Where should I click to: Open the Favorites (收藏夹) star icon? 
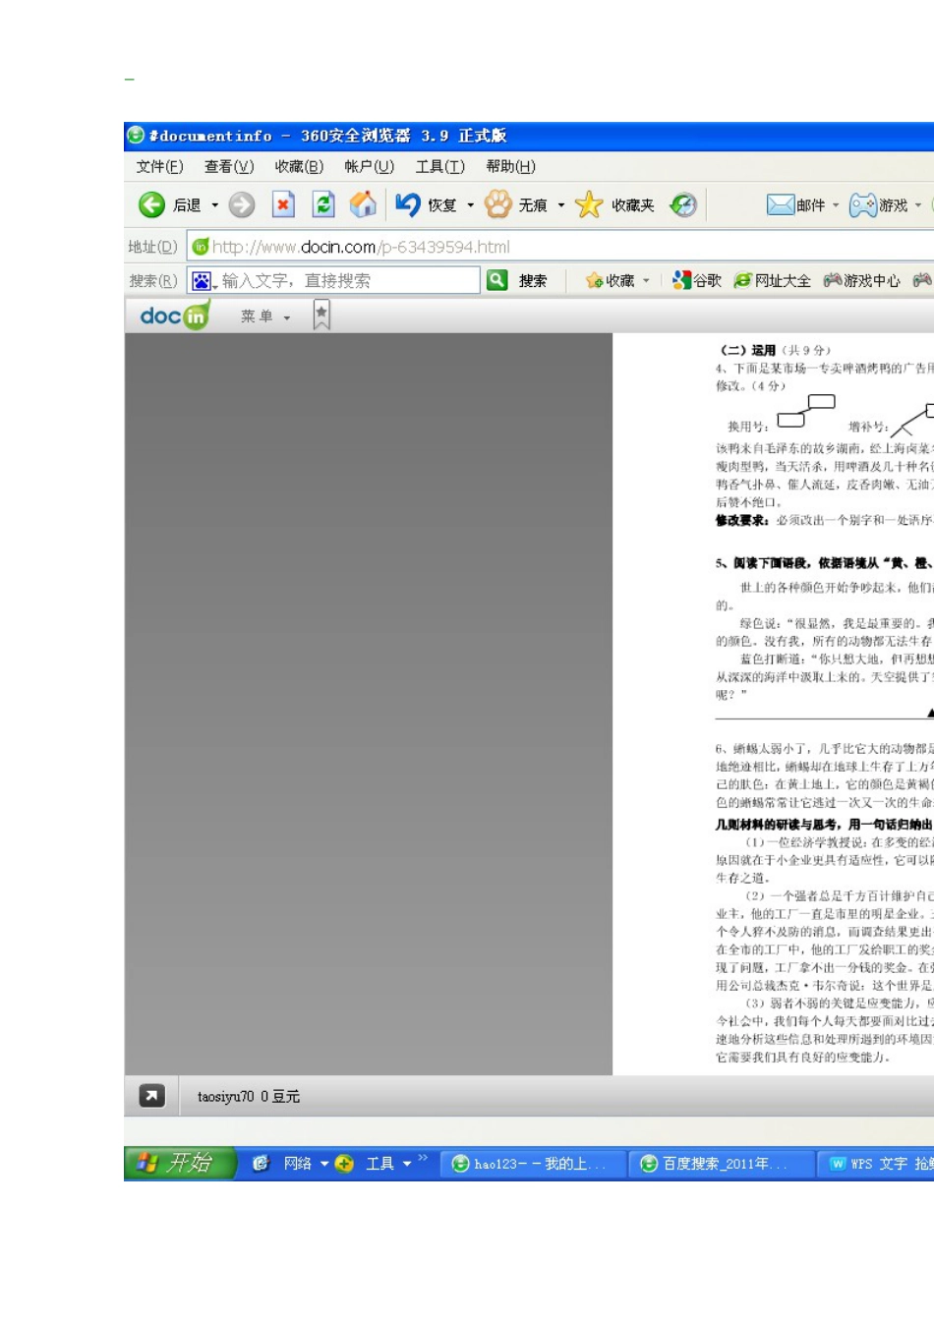pyautogui.click(x=589, y=204)
